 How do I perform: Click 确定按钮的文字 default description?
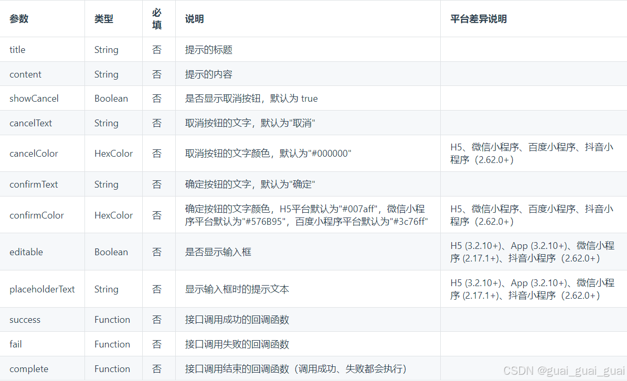(250, 184)
